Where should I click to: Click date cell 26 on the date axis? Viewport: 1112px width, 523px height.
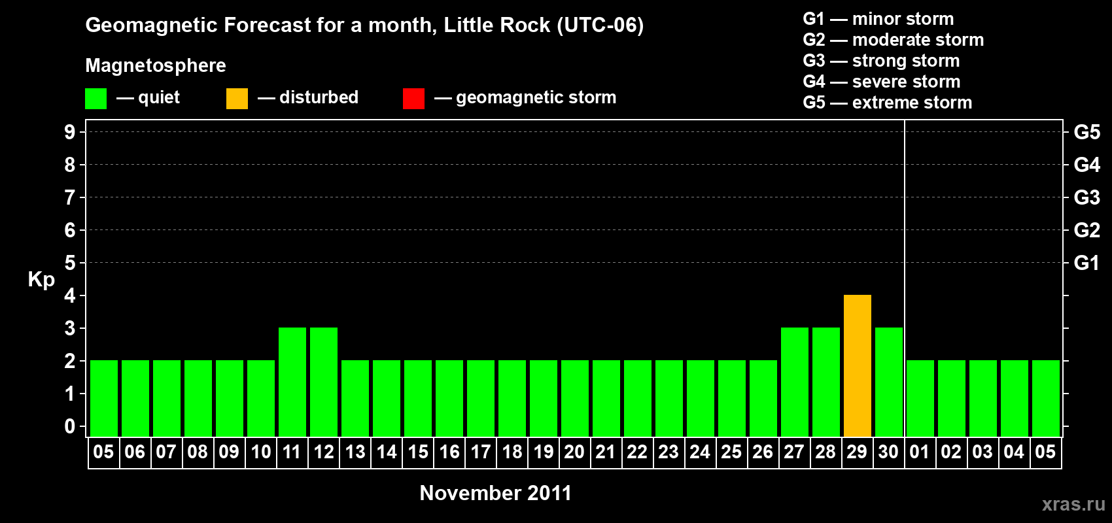pyautogui.click(x=763, y=452)
